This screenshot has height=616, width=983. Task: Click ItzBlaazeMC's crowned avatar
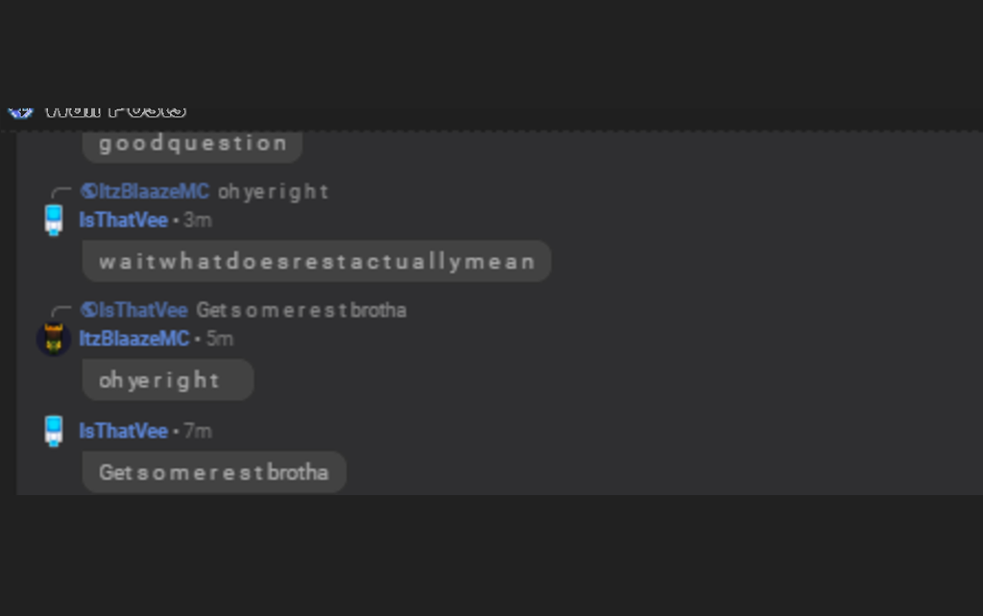click(54, 339)
